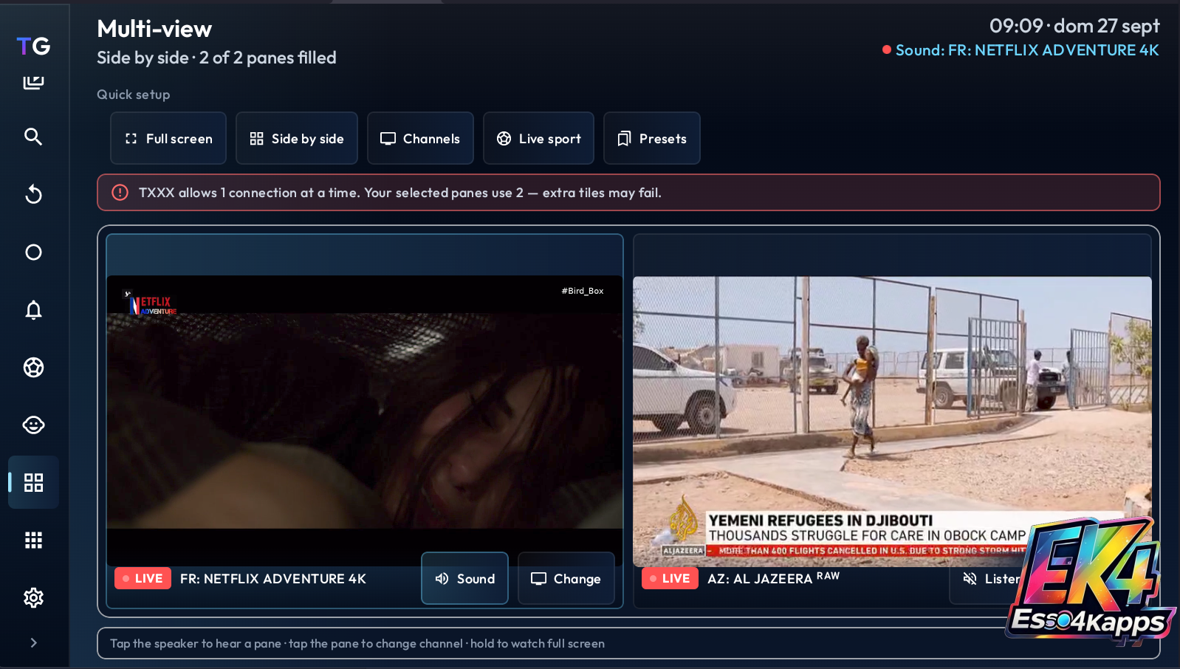This screenshot has width=1180, height=669.
Task: Click the 'Quick setup' section label
Action: [x=133, y=95]
